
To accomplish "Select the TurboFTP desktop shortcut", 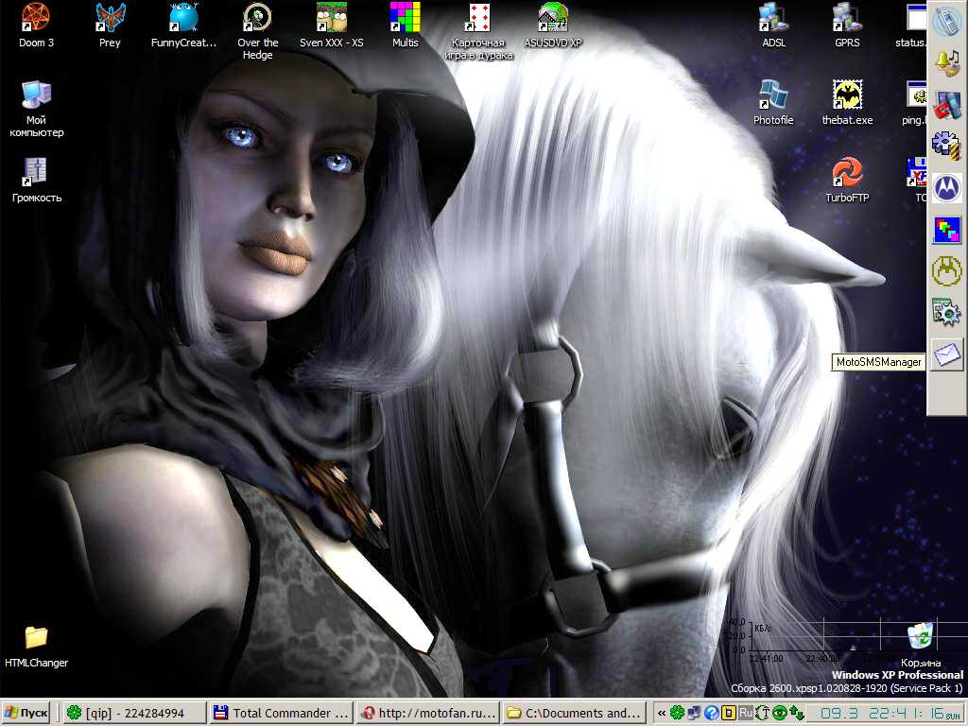I will pos(847,181).
